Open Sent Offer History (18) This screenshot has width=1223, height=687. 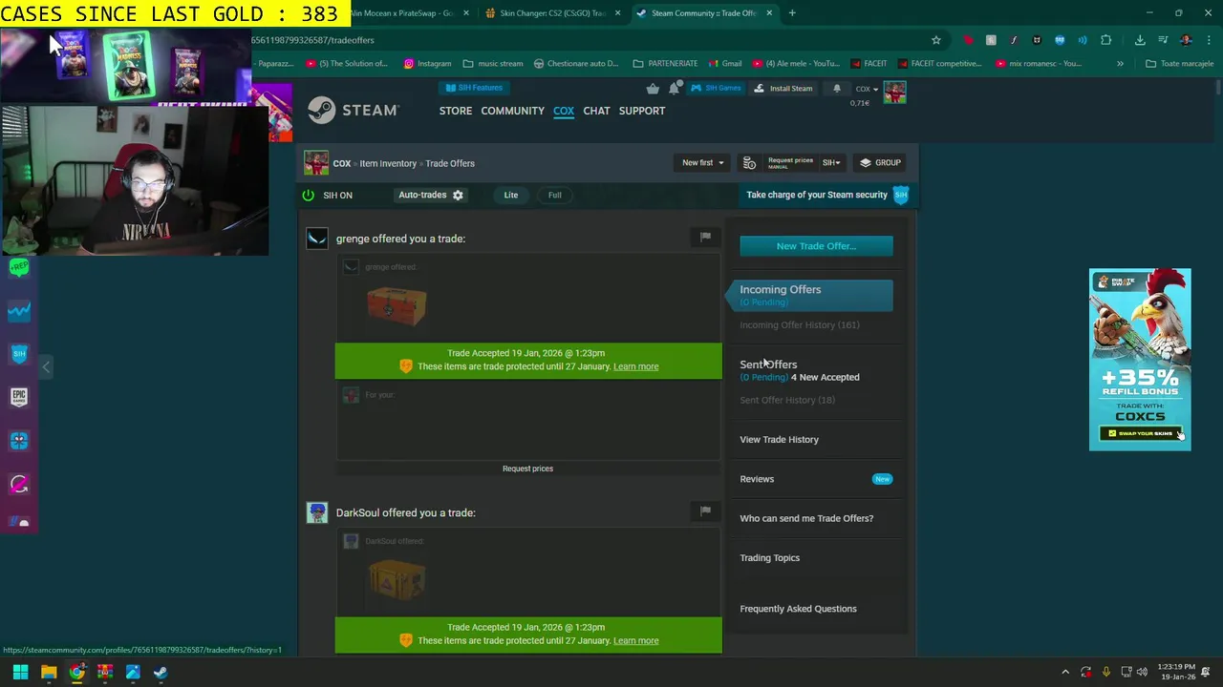786,400
